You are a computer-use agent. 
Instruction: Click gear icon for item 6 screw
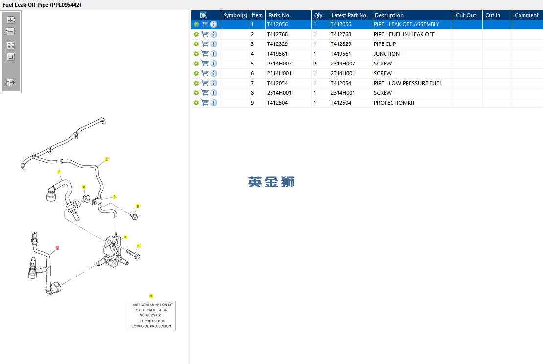click(x=196, y=73)
